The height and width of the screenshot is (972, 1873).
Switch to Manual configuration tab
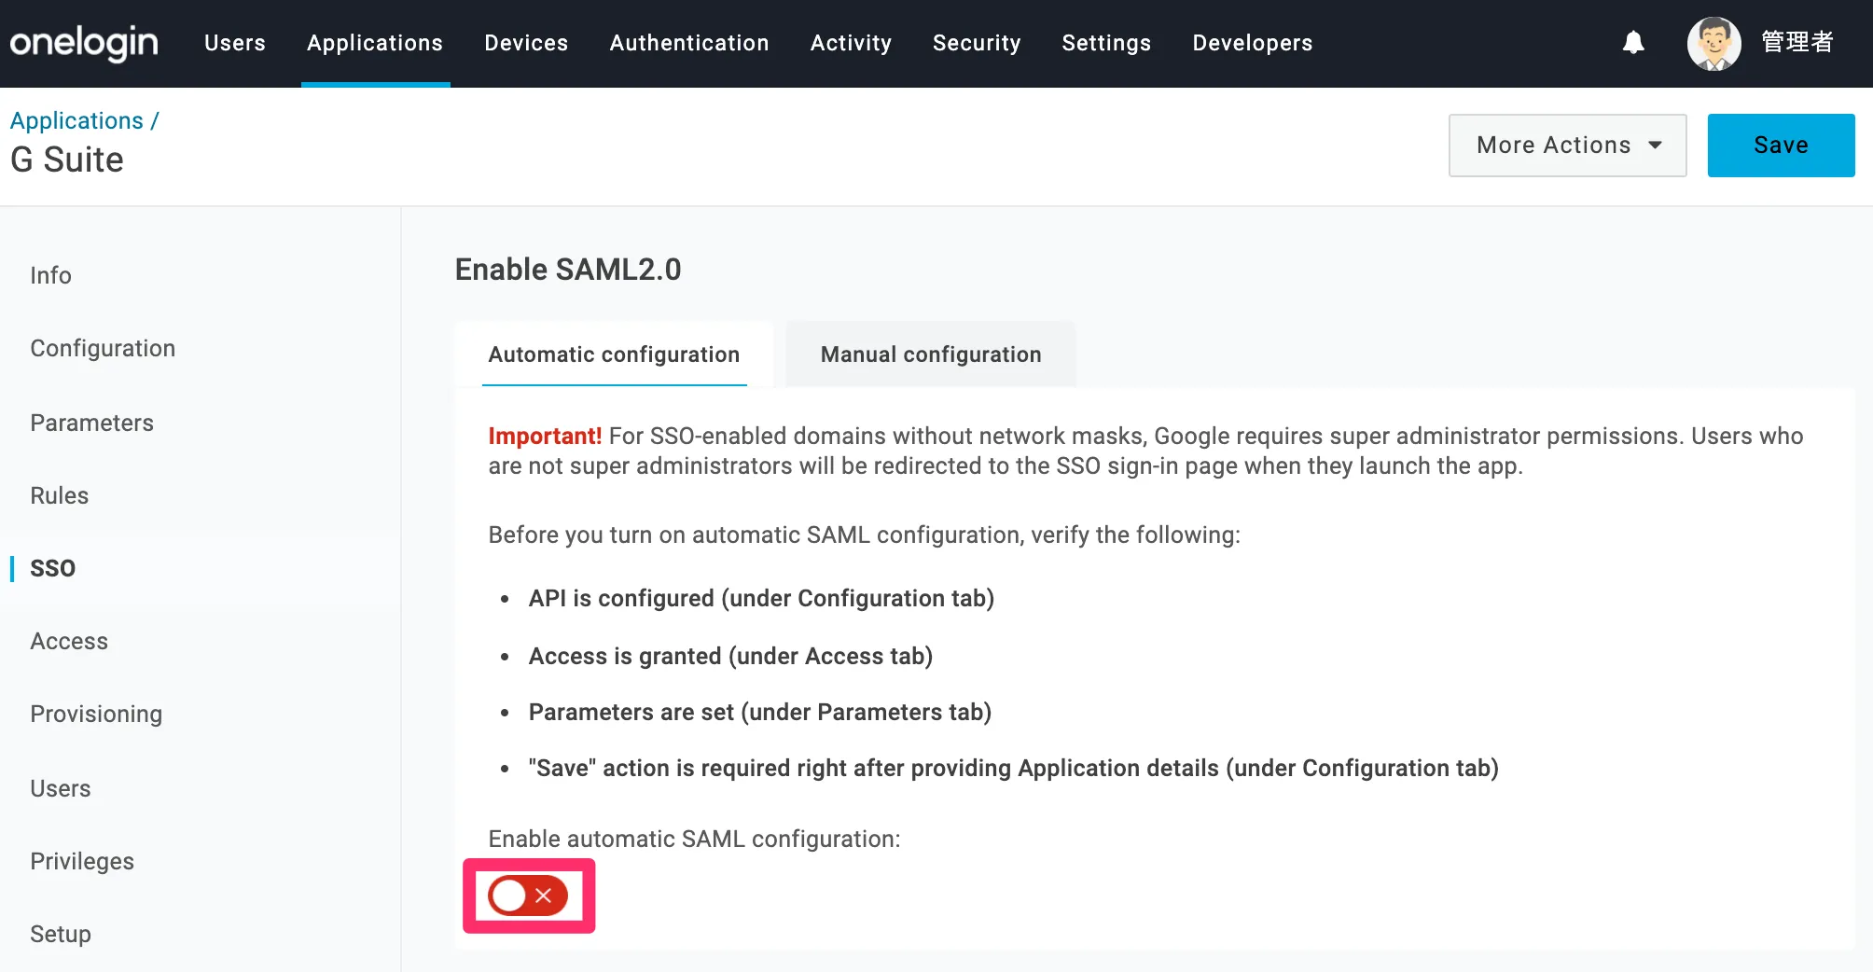coord(931,354)
